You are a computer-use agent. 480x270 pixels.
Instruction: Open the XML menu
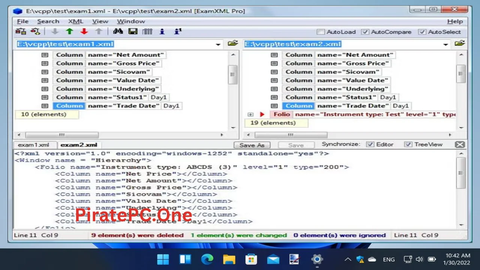pyautogui.click(x=76, y=21)
